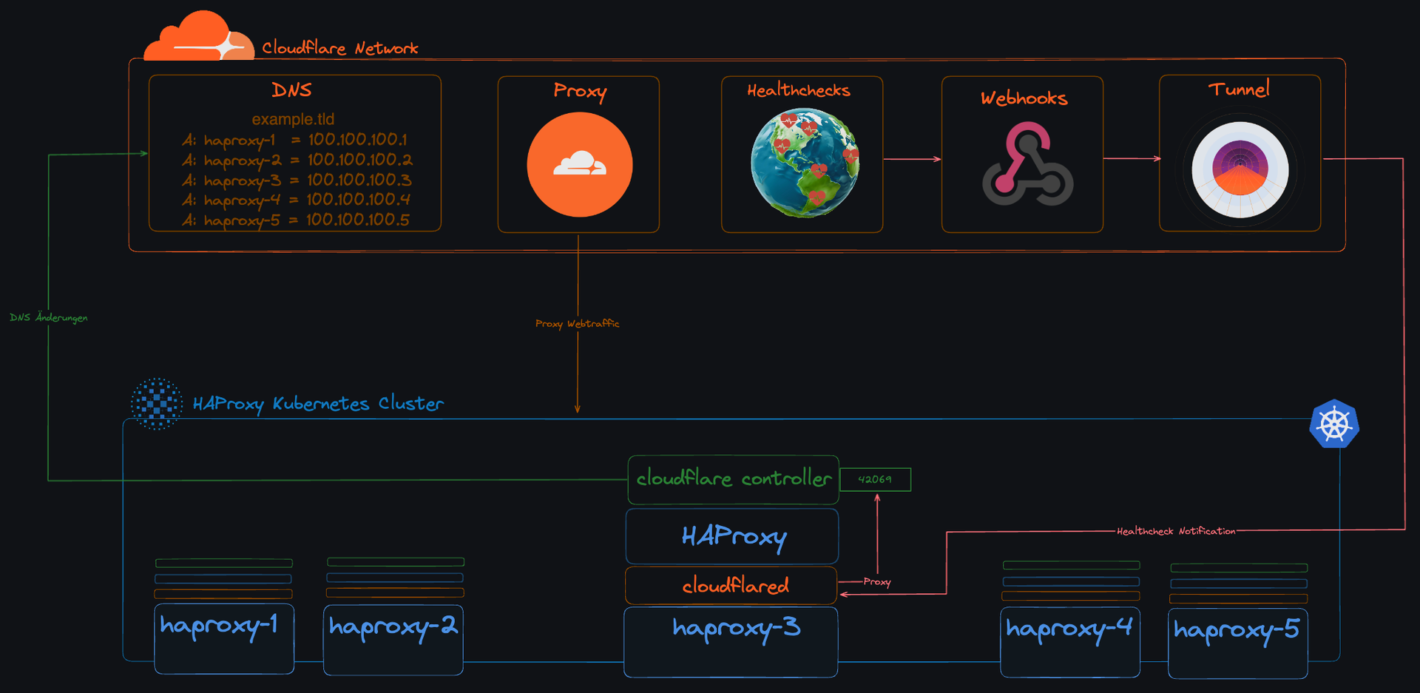Click the haproxy-3 node box
Viewport: 1420px width, 693px height.
(731, 641)
